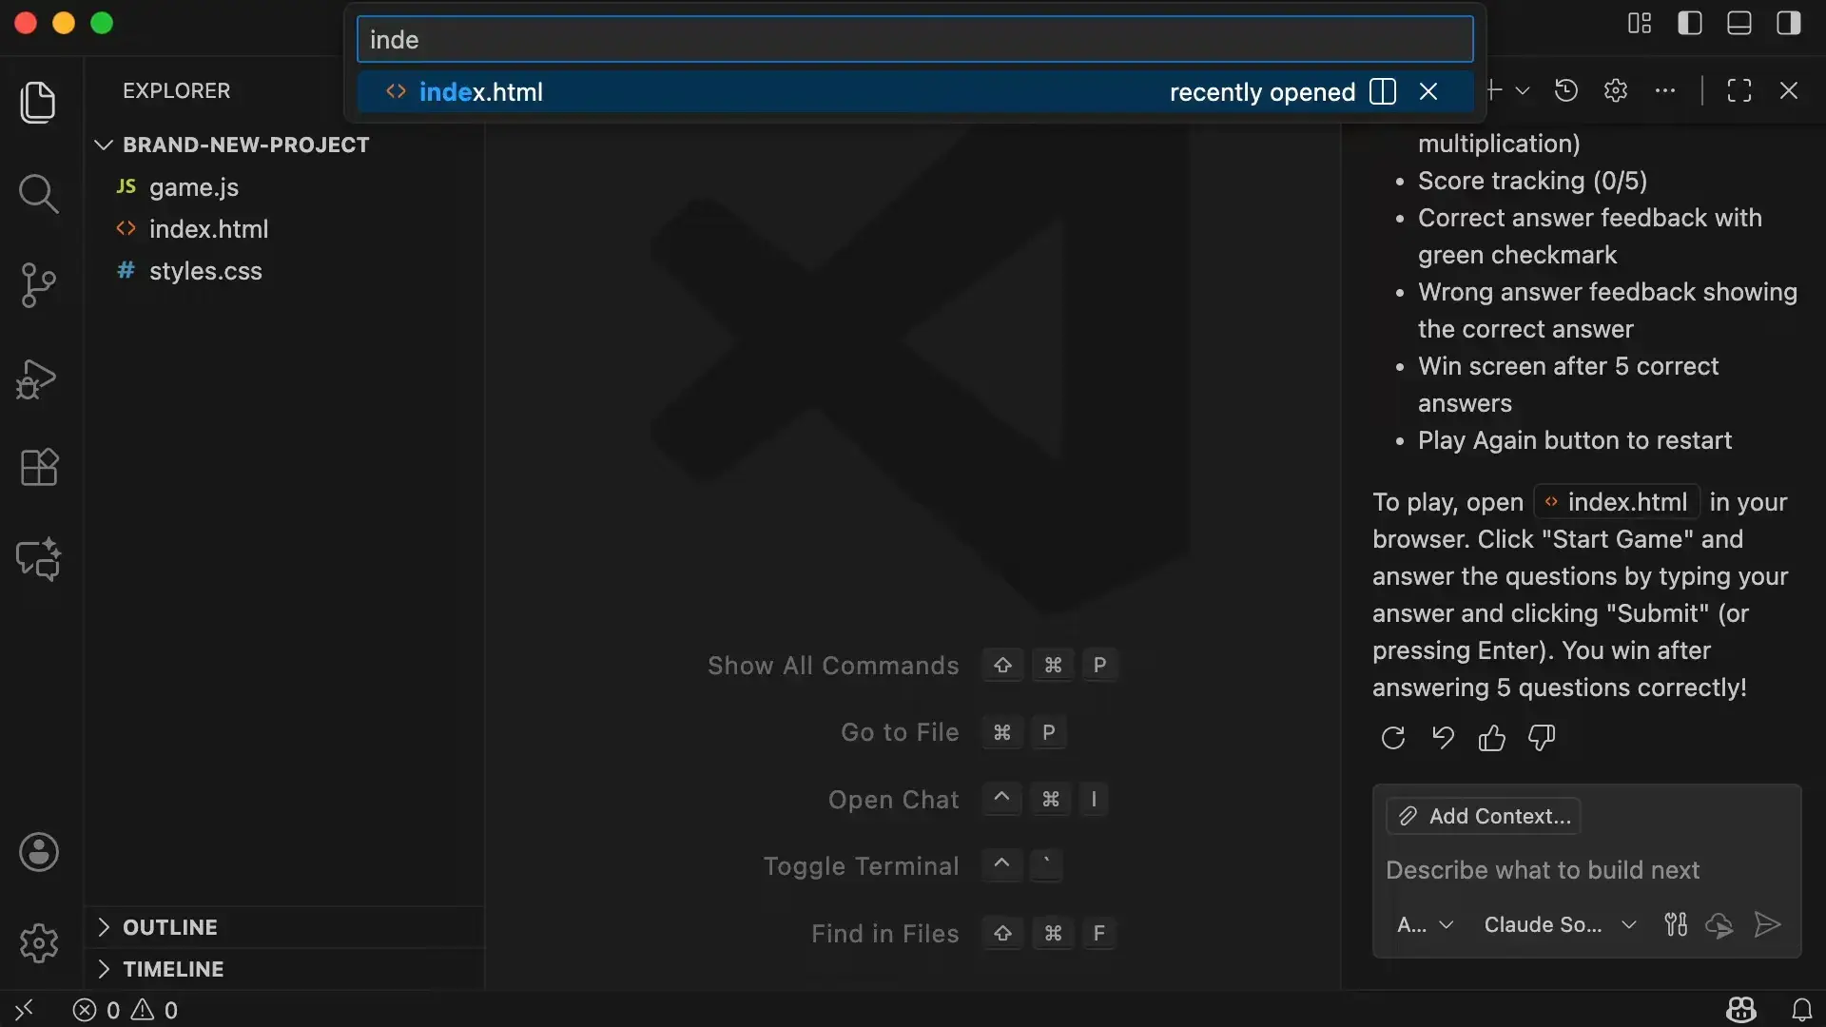Click the thumbs up feedback icon

pyautogui.click(x=1491, y=738)
